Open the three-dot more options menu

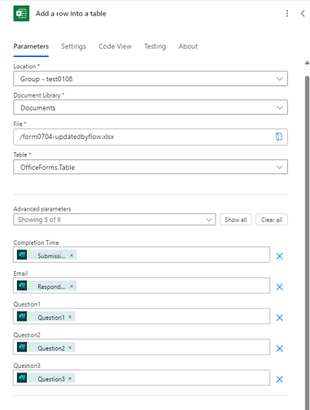(x=287, y=13)
